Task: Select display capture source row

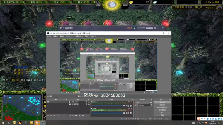Action: pyautogui.click(x=79, y=104)
